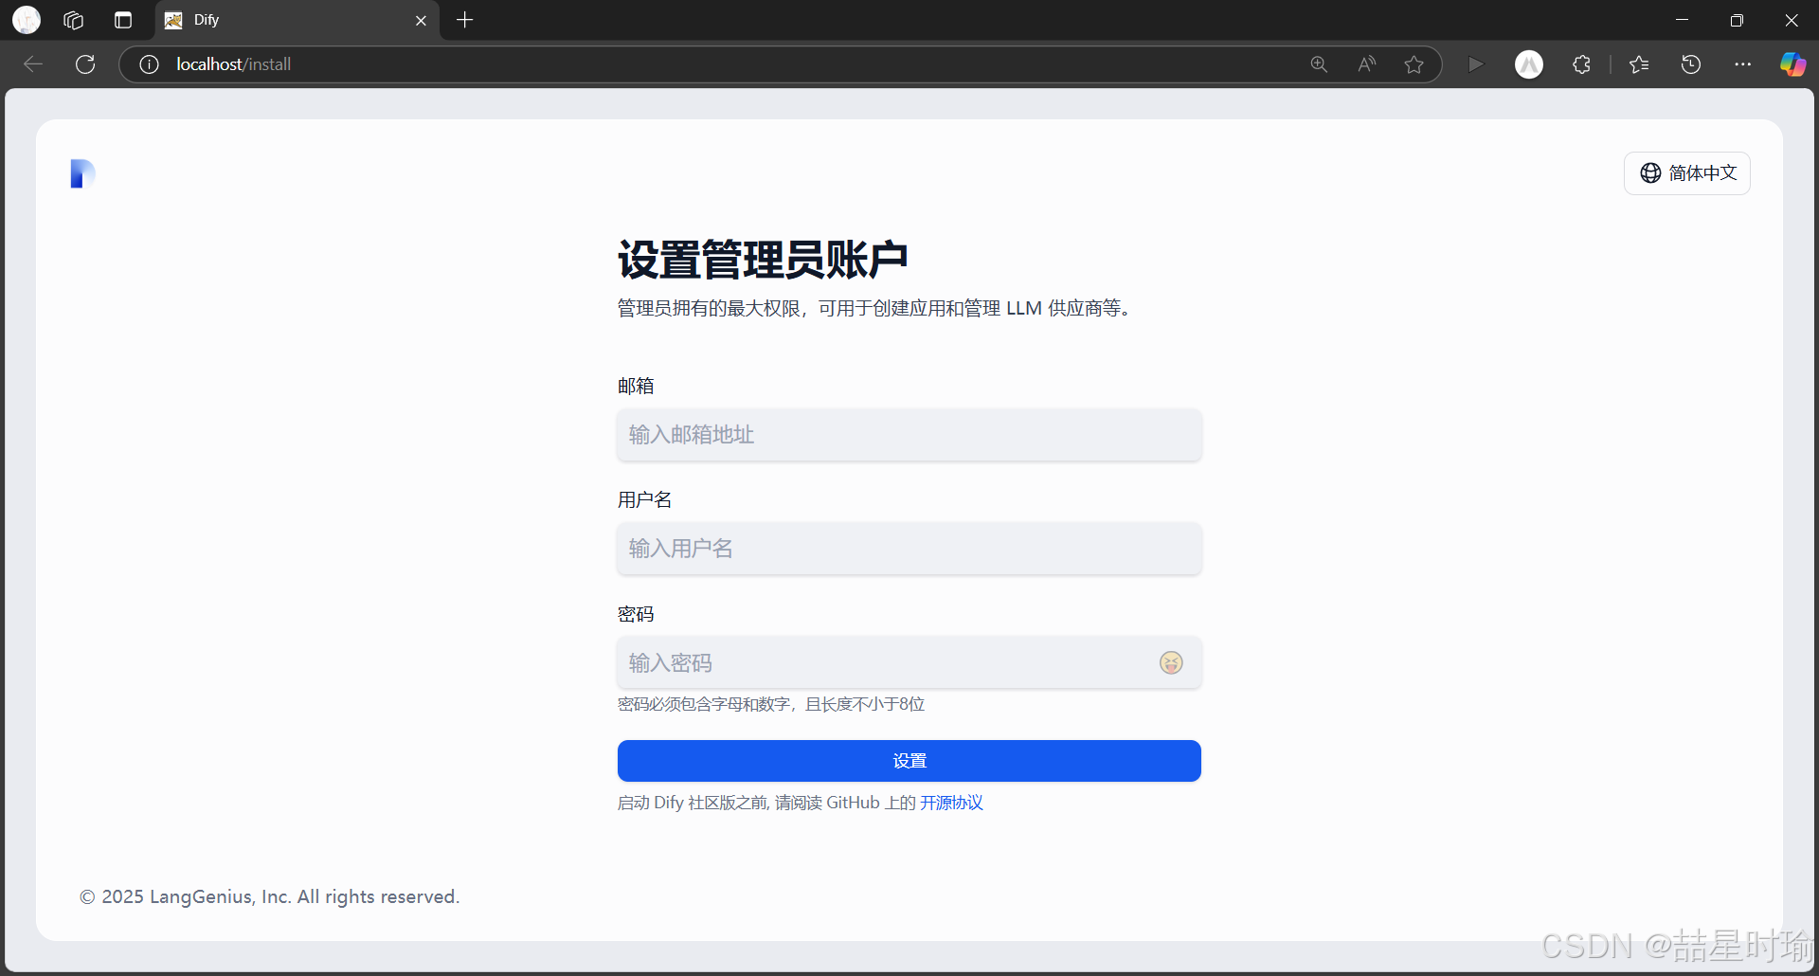Click the 密码 field label

tap(636, 614)
